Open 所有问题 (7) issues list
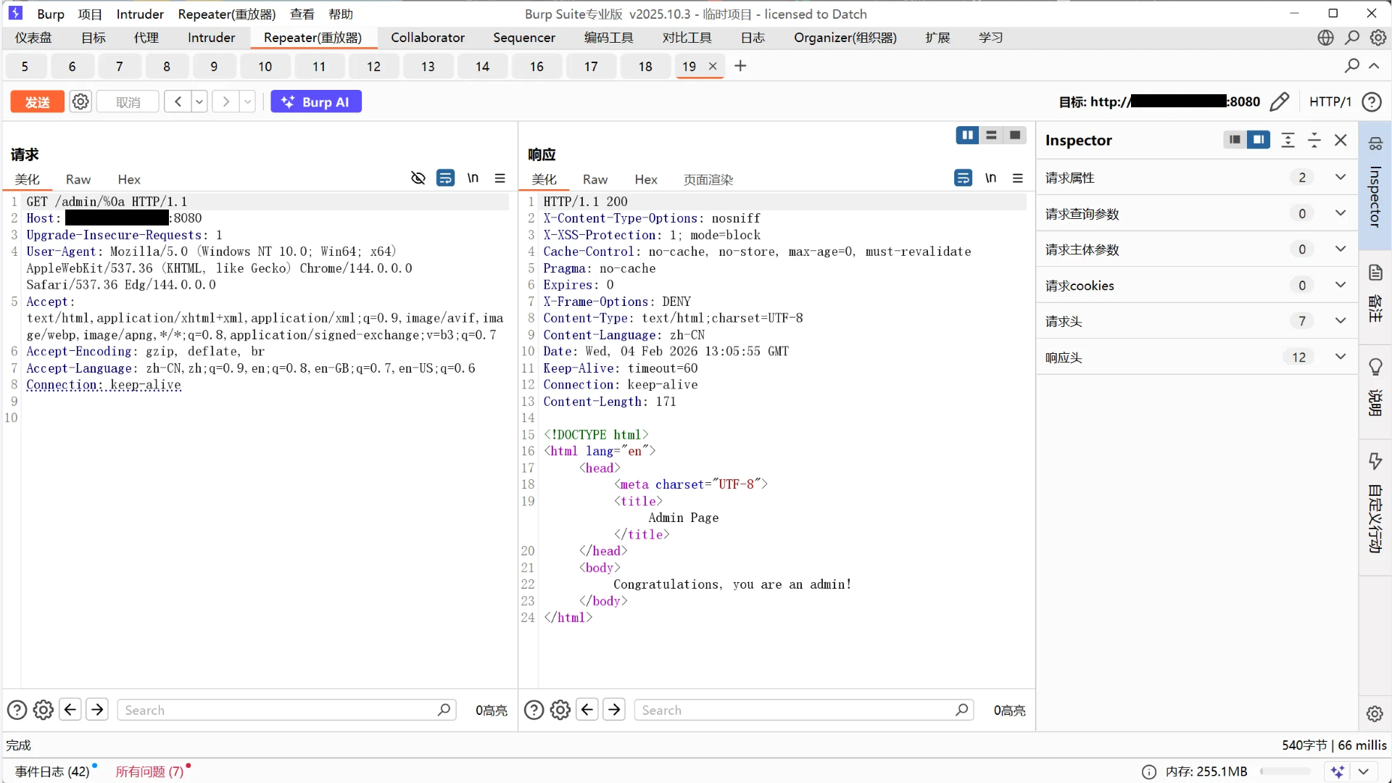 point(150,771)
